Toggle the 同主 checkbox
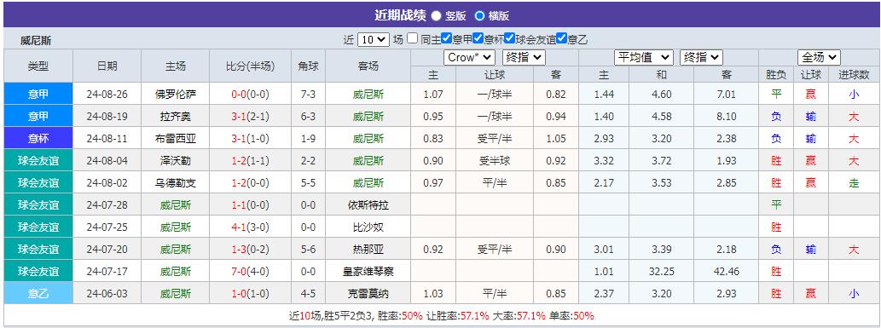881x328 pixels. pos(413,38)
